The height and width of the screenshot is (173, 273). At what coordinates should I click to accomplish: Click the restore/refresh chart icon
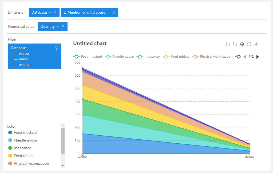pos(249,44)
